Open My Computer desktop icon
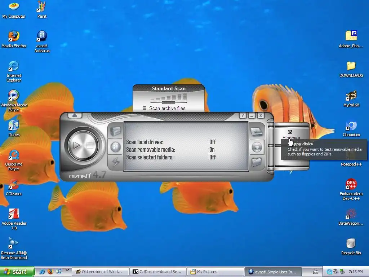Viewport: 369px width, 277px height. 14,10
